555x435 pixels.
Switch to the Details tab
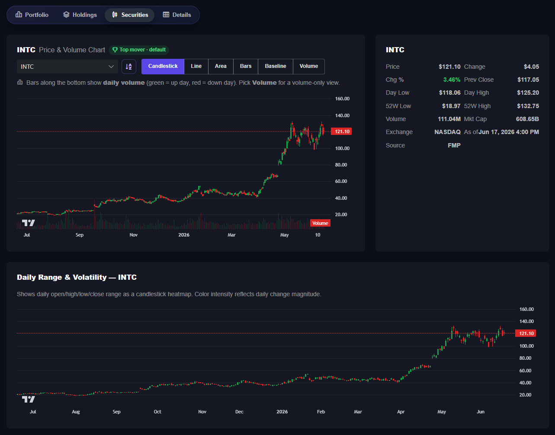coord(177,15)
